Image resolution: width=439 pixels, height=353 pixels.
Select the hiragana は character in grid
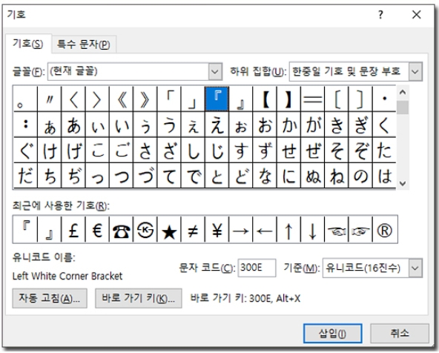click(384, 176)
